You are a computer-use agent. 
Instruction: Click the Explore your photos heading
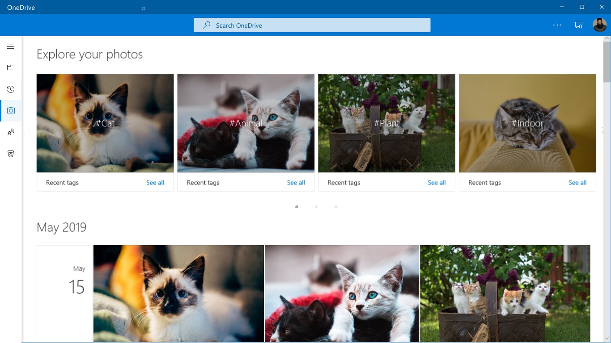89,54
